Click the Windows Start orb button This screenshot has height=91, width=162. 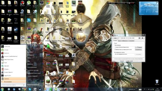(x=2, y=89)
